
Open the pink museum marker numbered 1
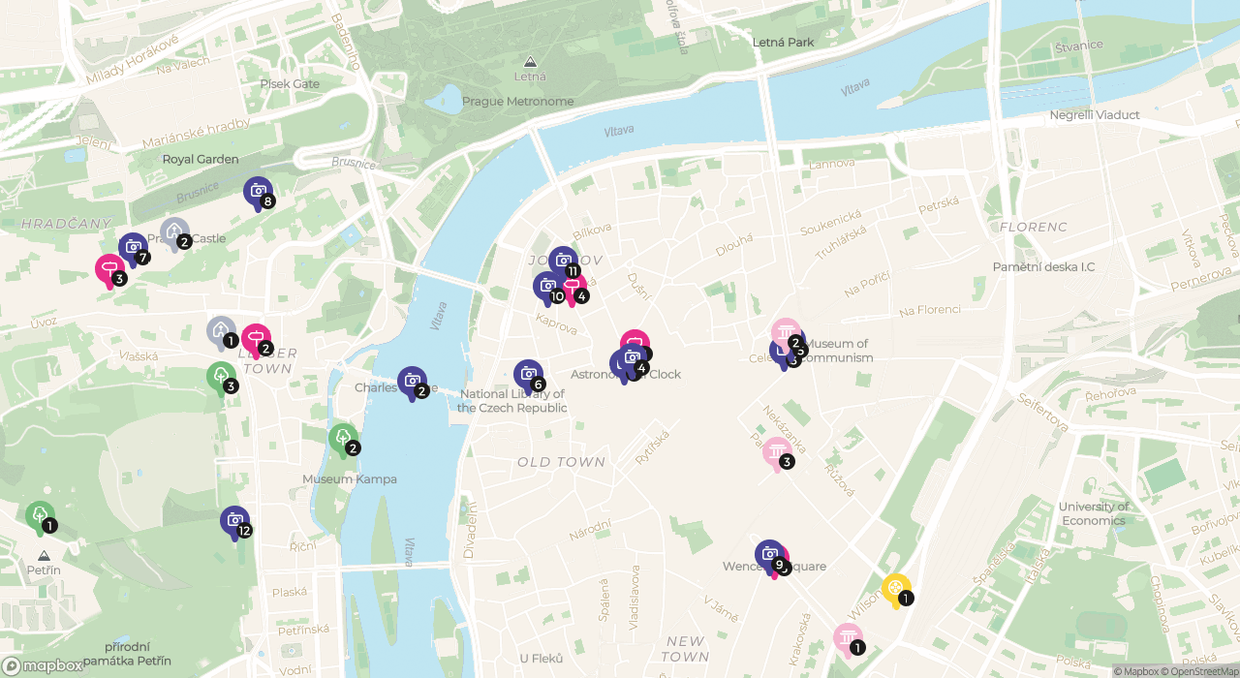(849, 639)
